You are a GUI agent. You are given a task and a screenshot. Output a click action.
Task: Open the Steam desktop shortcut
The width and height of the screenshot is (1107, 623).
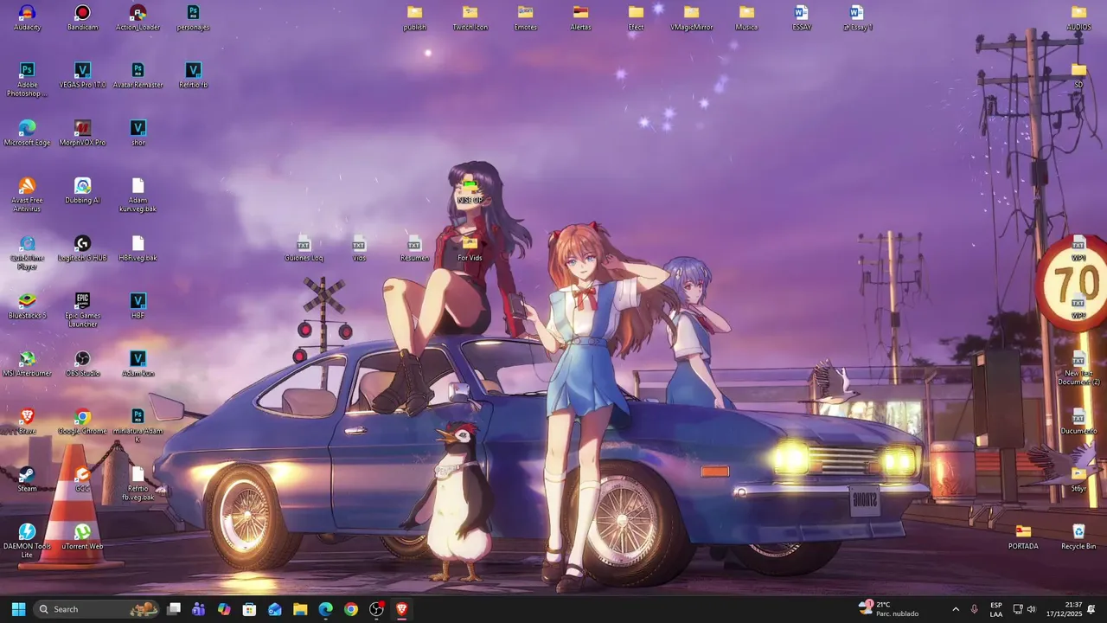(x=27, y=479)
